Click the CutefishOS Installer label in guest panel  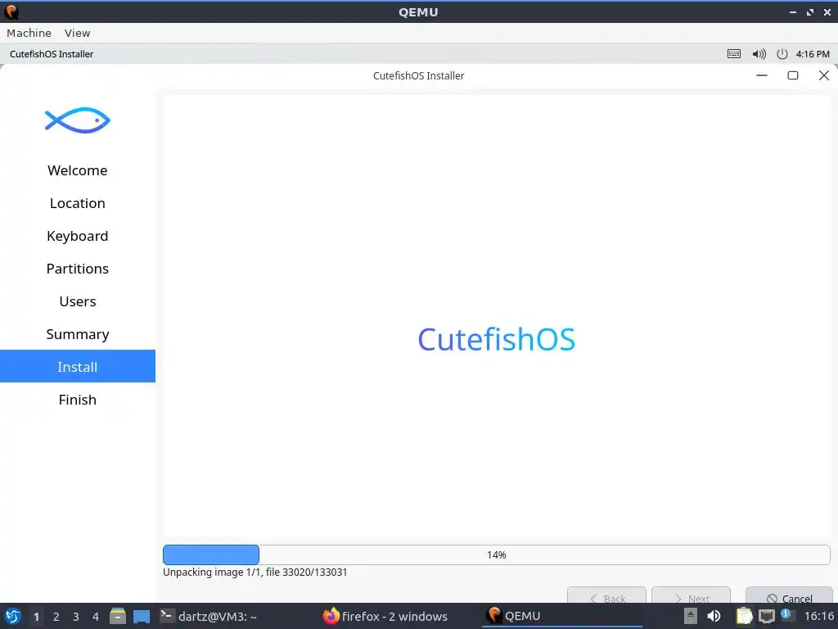tap(52, 54)
